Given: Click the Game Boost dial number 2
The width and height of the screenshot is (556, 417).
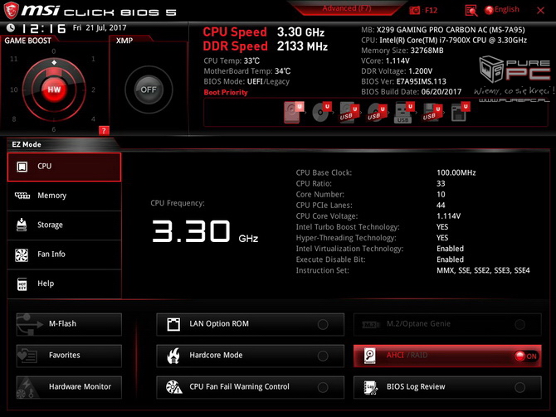Looking at the screenshot, I should pos(93,90).
